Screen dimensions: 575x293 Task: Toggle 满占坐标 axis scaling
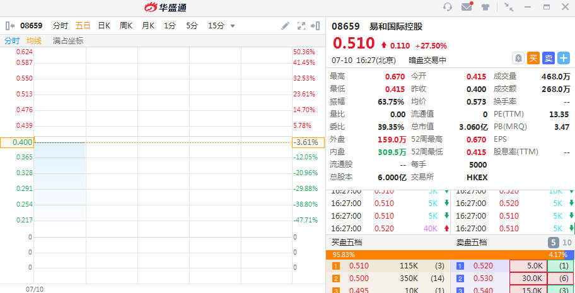point(68,41)
